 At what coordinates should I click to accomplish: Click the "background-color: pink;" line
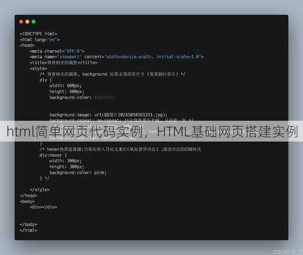click(x=78, y=172)
